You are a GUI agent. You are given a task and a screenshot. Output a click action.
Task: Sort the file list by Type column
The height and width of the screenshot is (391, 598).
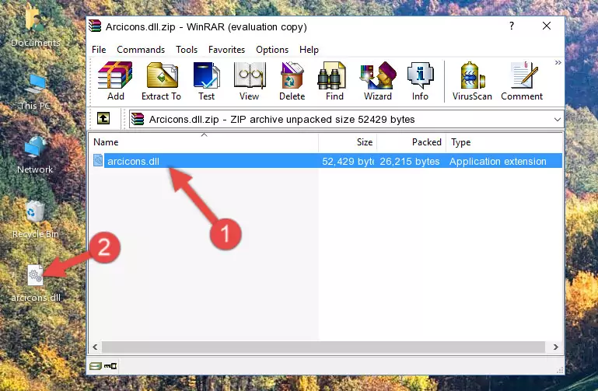[504, 142]
